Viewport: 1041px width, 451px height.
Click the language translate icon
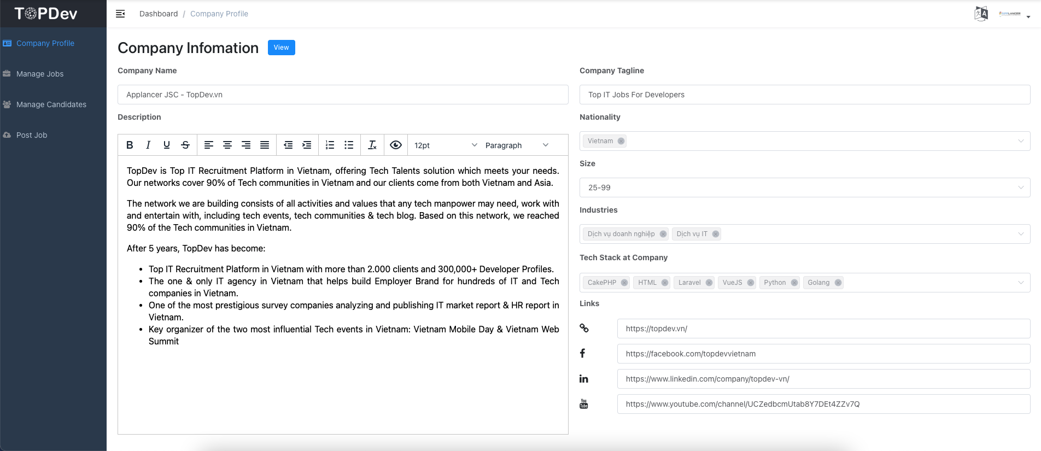(x=981, y=14)
